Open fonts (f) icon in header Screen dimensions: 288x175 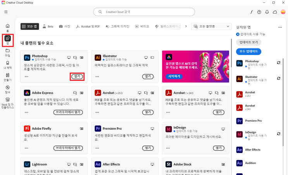coord(251,12)
